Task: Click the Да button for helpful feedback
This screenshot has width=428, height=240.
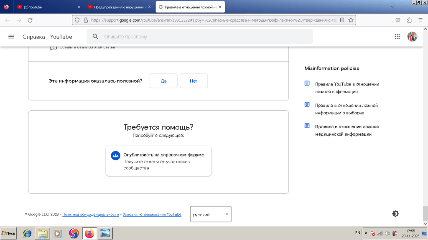Action: tap(163, 81)
